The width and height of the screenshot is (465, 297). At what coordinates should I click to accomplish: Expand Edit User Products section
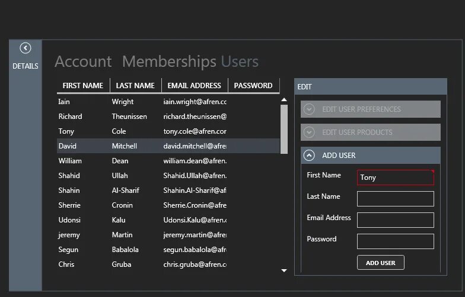click(x=309, y=133)
